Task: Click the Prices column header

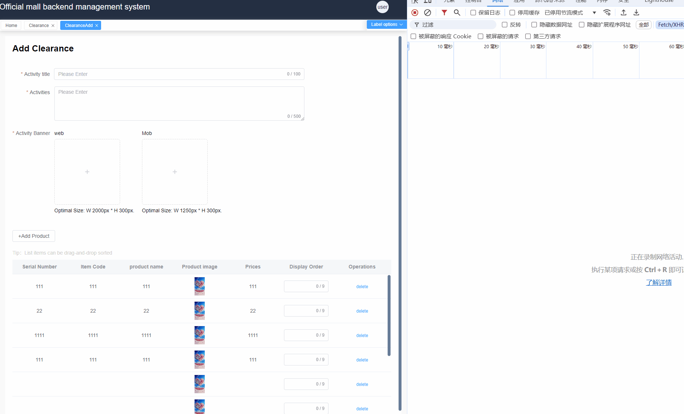Action: [253, 267]
